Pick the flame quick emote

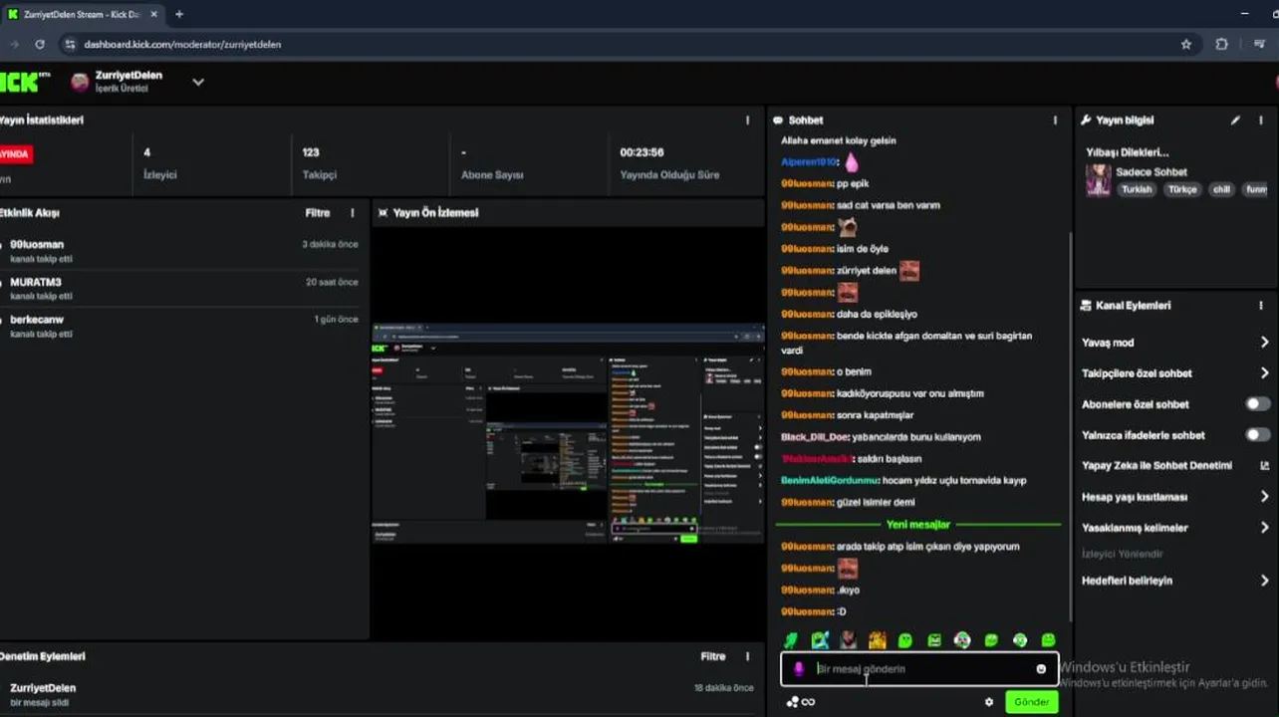tap(877, 640)
